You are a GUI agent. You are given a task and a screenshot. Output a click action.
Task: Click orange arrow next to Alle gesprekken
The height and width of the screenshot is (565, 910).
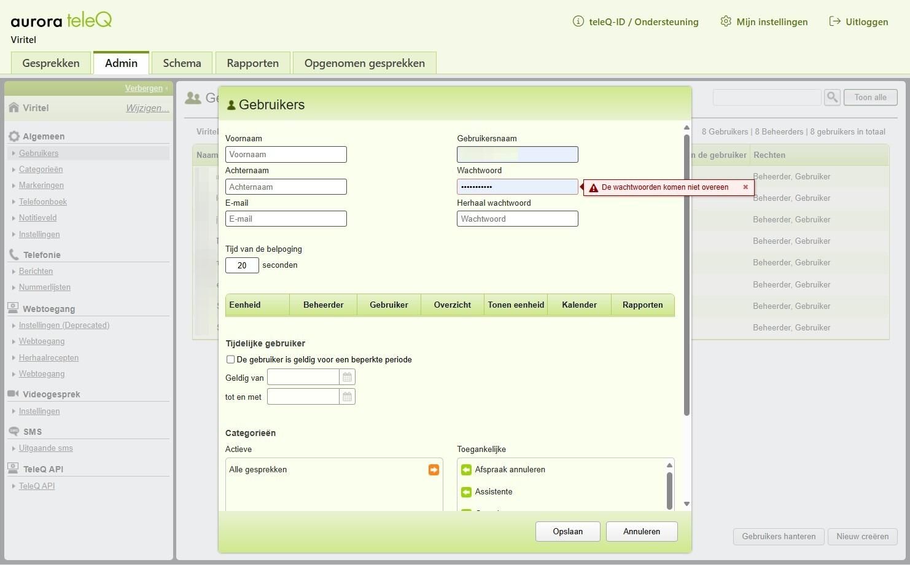coord(434,470)
